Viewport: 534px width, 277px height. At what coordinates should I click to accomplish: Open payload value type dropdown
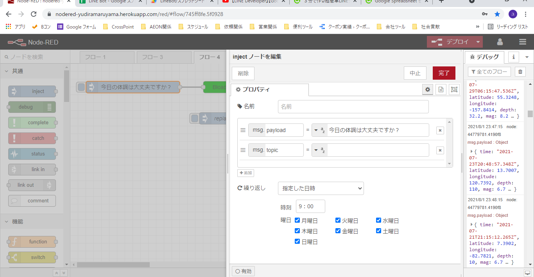tap(320, 130)
